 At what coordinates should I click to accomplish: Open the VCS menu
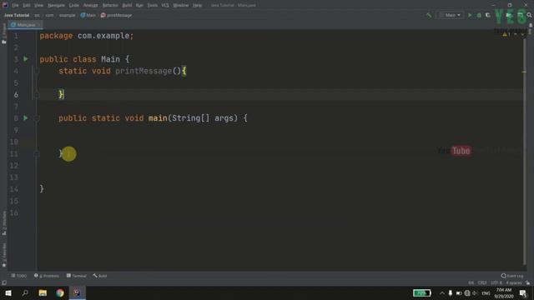pyautogui.click(x=165, y=5)
